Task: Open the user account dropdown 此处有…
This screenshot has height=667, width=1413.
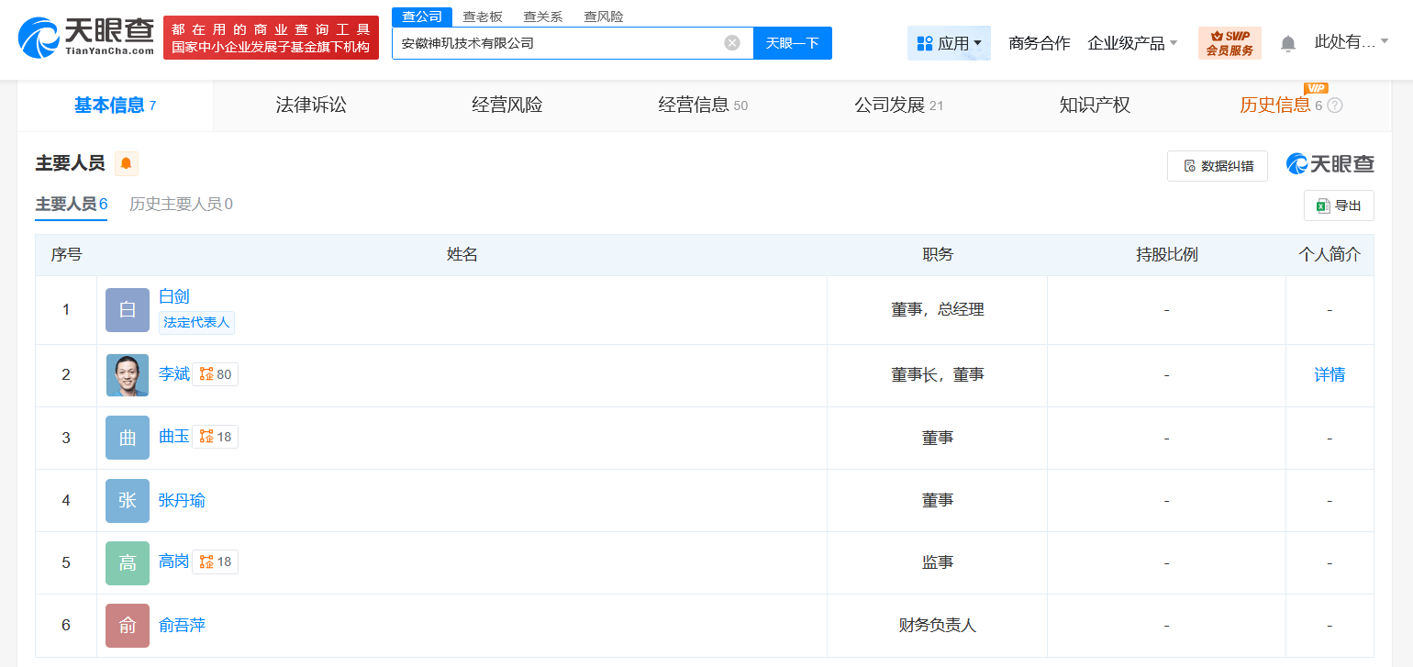Action: (x=1352, y=41)
